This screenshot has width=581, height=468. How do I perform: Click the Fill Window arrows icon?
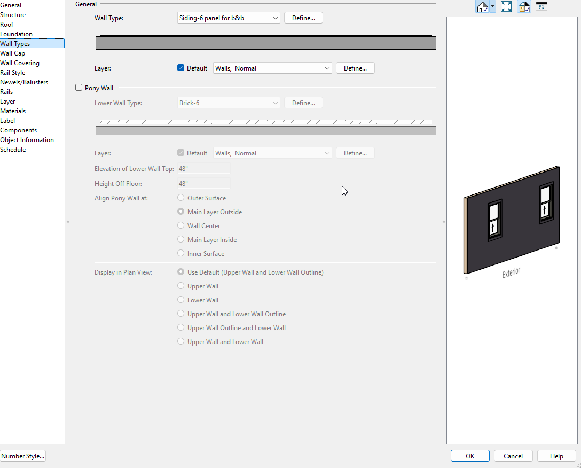[x=506, y=6]
